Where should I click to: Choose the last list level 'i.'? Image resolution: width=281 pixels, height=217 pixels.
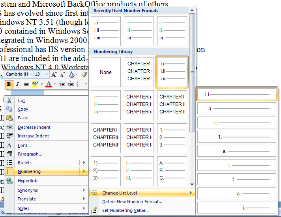[236, 208]
